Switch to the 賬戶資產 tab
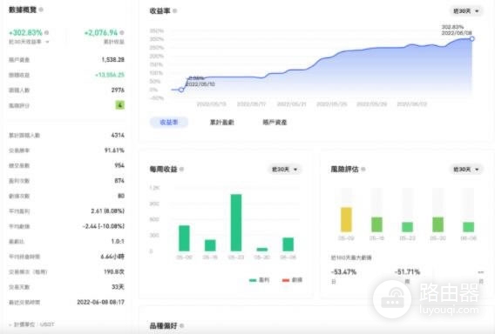 (x=275, y=123)
